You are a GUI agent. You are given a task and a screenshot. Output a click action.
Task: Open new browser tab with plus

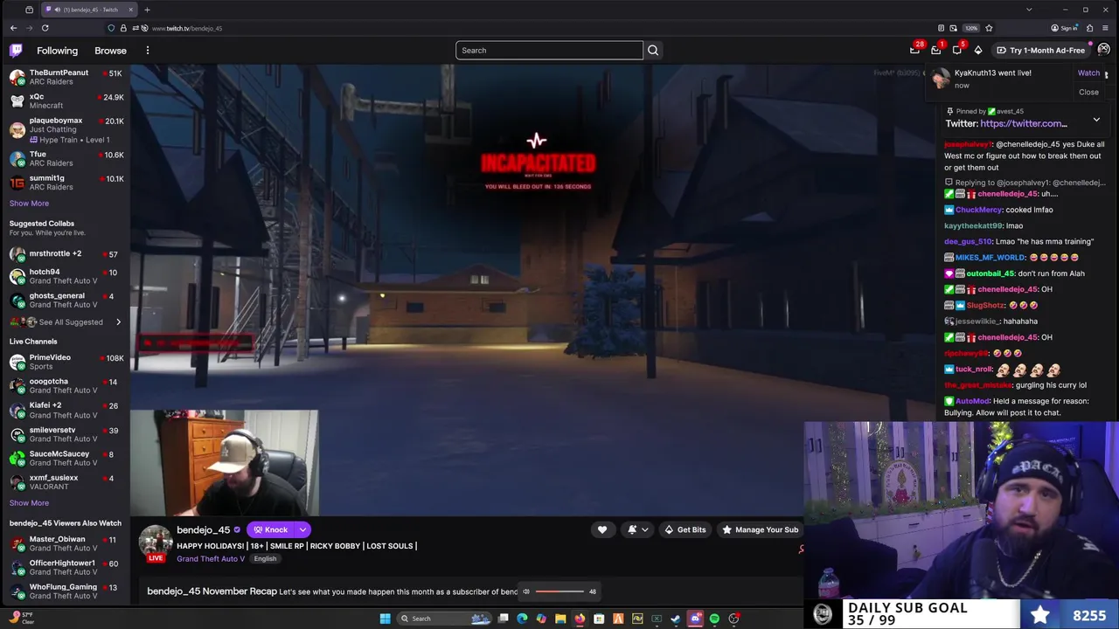147,10
